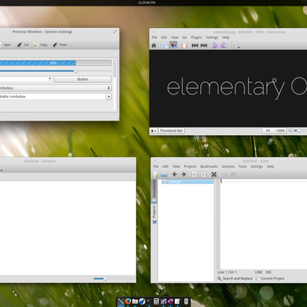The image size is (307, 307).
Task: Go to next image in Gwenview
Action: click(204, 45)
